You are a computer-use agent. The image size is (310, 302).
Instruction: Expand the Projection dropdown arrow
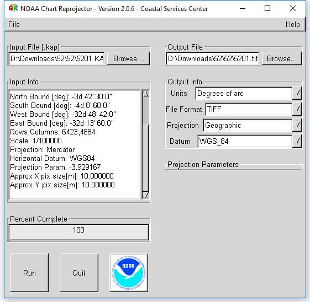pyautogui.click(x=297, y=125)
